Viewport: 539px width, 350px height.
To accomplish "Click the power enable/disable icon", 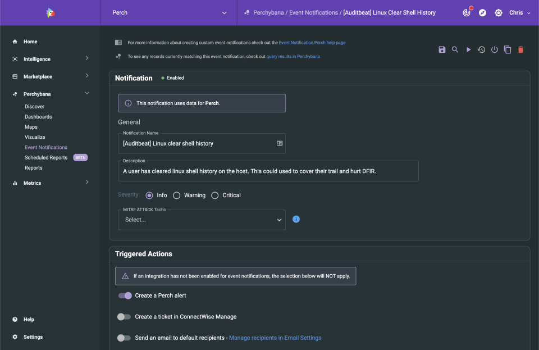I will point(494,49).
